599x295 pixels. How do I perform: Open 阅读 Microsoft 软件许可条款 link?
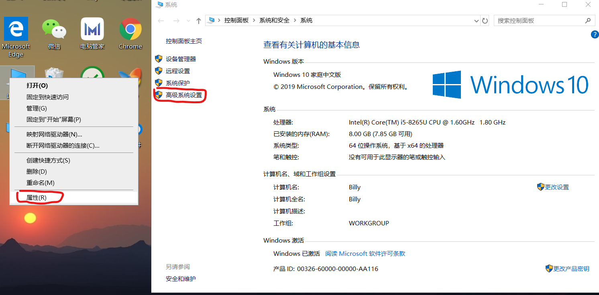[x=365, y=253]
